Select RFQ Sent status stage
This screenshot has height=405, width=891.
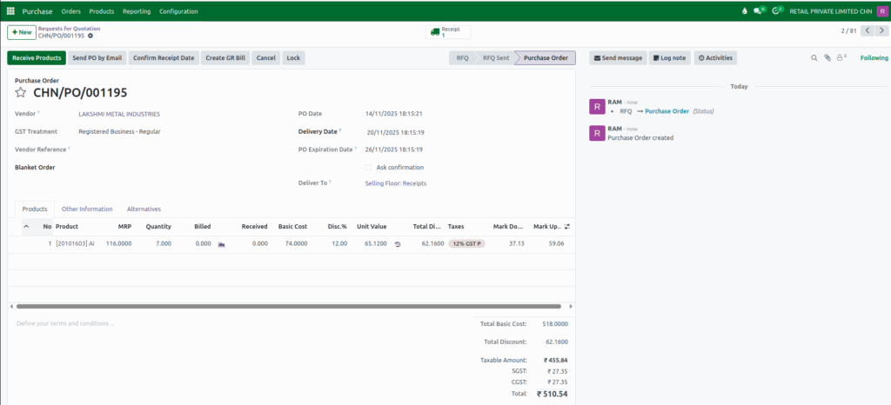pos(495,58)
